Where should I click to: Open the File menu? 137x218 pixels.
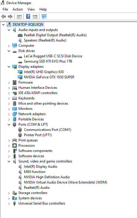5,9
